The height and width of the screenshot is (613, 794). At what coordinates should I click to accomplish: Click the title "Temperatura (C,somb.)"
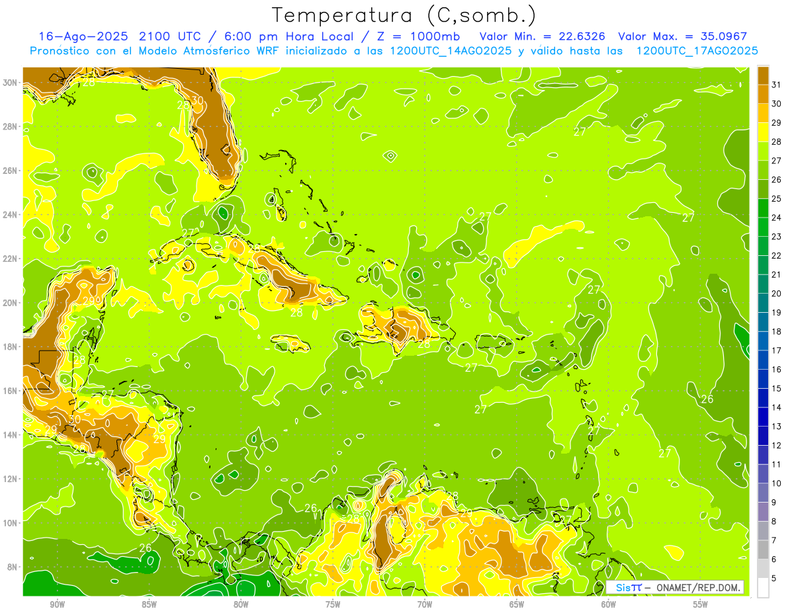click(x=404, y=15)
